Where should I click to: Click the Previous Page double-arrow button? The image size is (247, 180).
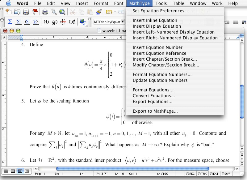coord(242,154)
